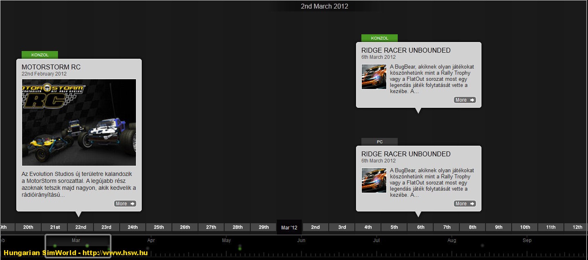Image resolution: width=588 pixels, height=260 pixels.
Task: Jump to the 25th on the date scale
Action: (159, 227)
